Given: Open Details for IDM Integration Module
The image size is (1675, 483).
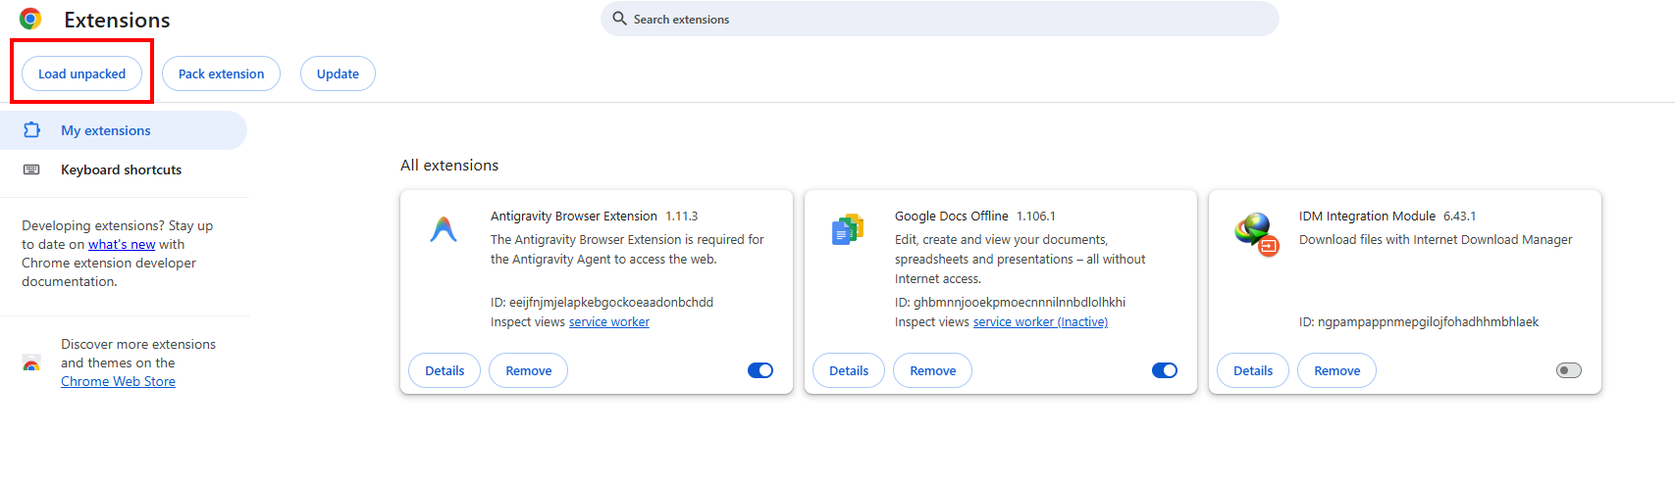Looking at the screenshot, I should click(x=1253, y=370).
